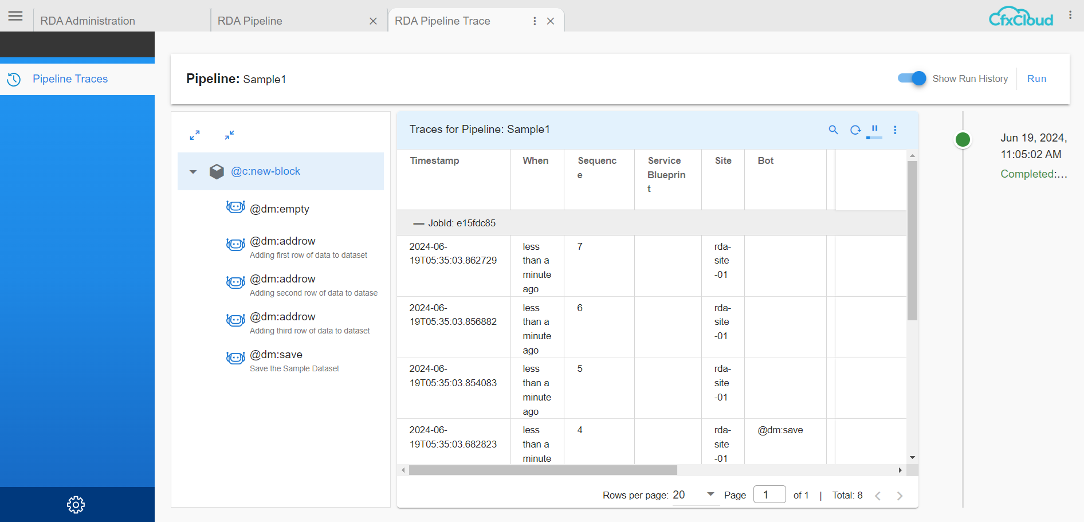Click the collapse all tree icon

tap(229, 135)
